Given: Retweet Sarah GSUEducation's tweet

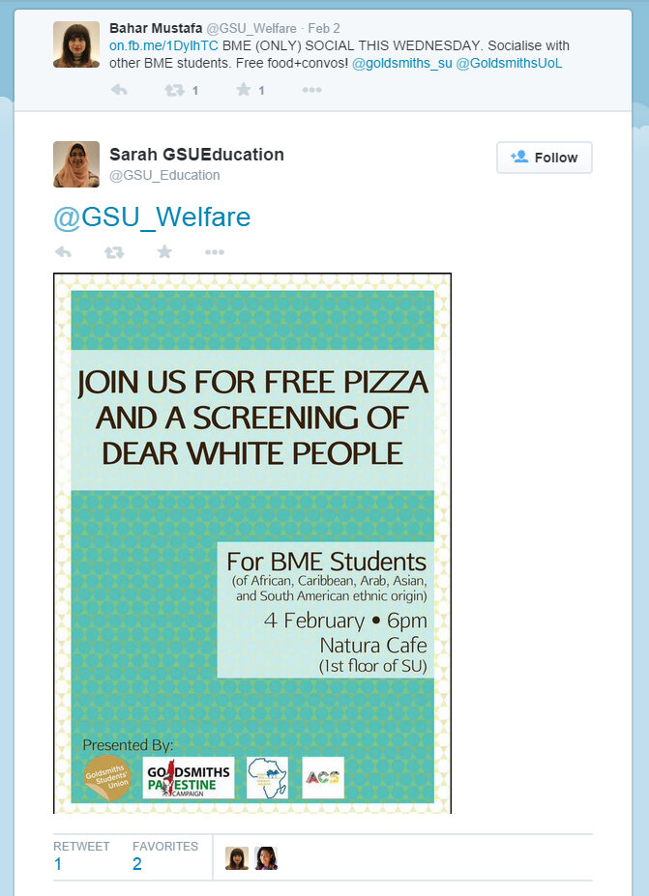Looking at the screenshot, I should [114, 252].
